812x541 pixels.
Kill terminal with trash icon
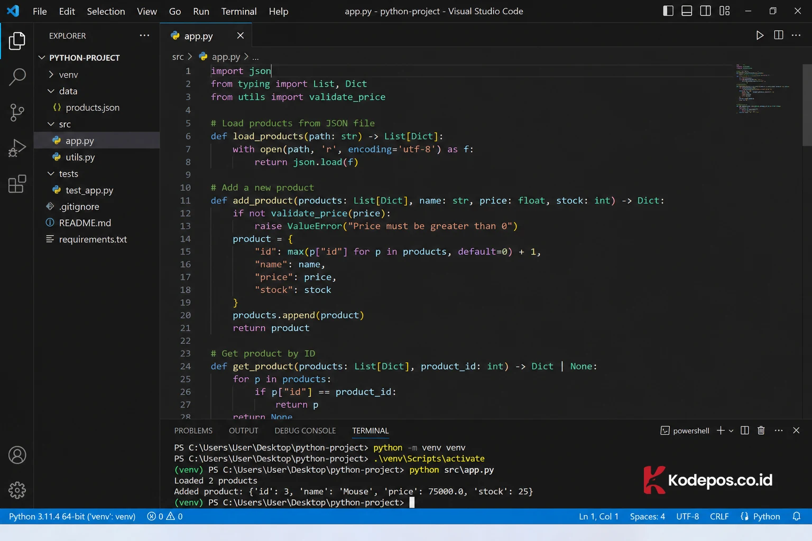[x=761, y=431]
